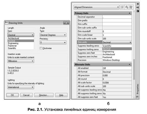Screen dimensions: 147x114
Task: Click the Alt sub-units scale value 100
Action: 117,86
